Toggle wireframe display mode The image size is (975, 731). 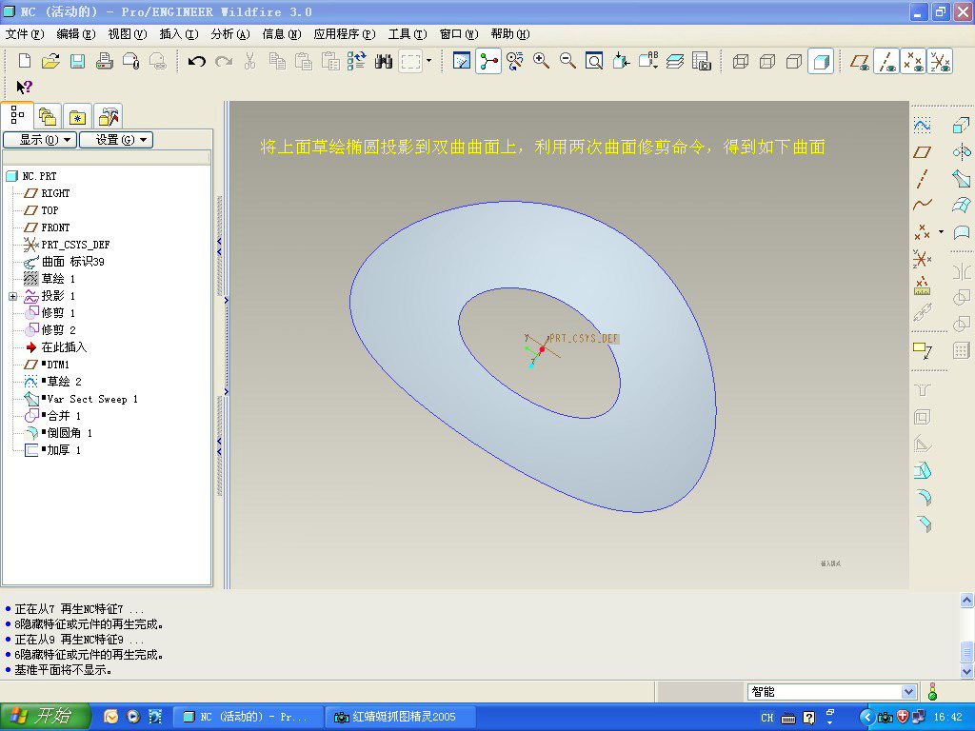pos(741,61)
